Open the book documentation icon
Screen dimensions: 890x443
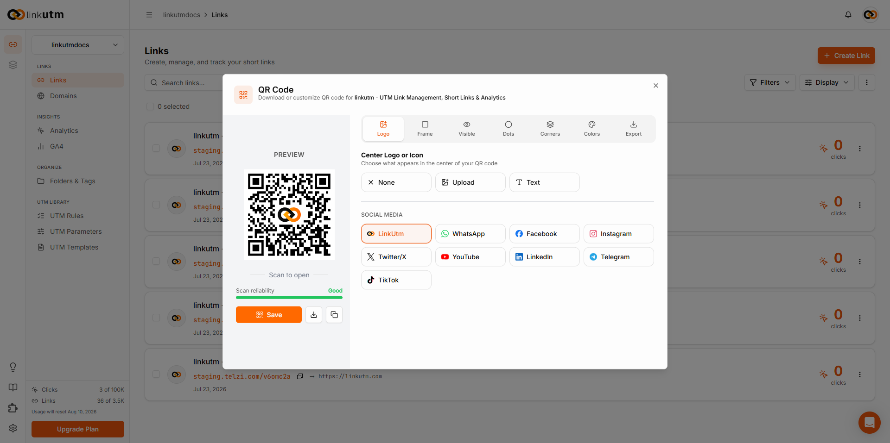click(x=13, y=387)
